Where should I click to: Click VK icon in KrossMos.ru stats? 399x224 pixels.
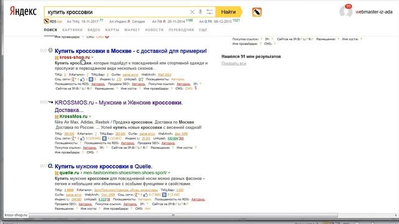click(x=104, y=139)
